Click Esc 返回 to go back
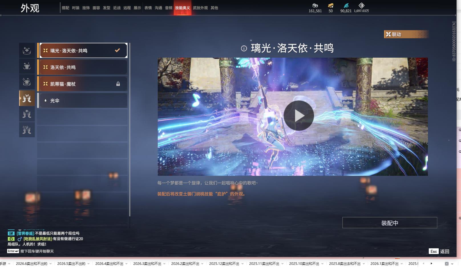 coord(439,251)
